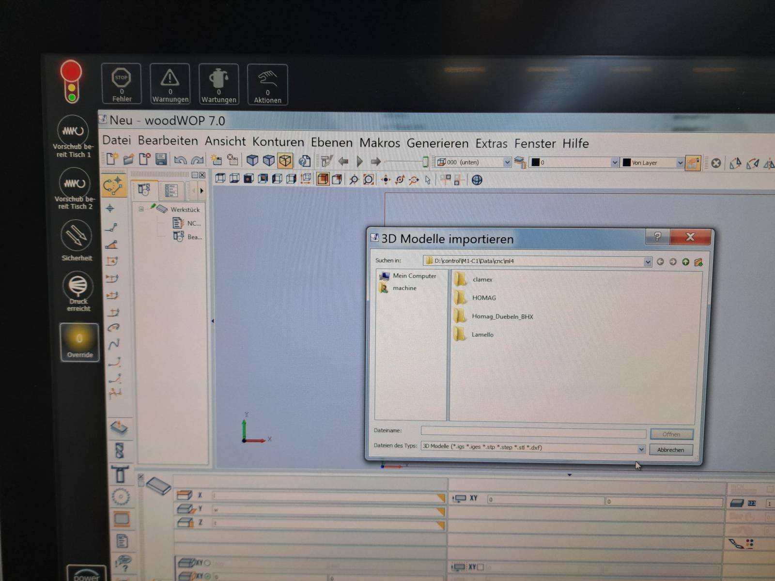Click the black arrow next to panel tabs
This screenshot has width=775, height=581.
[201, 191]
